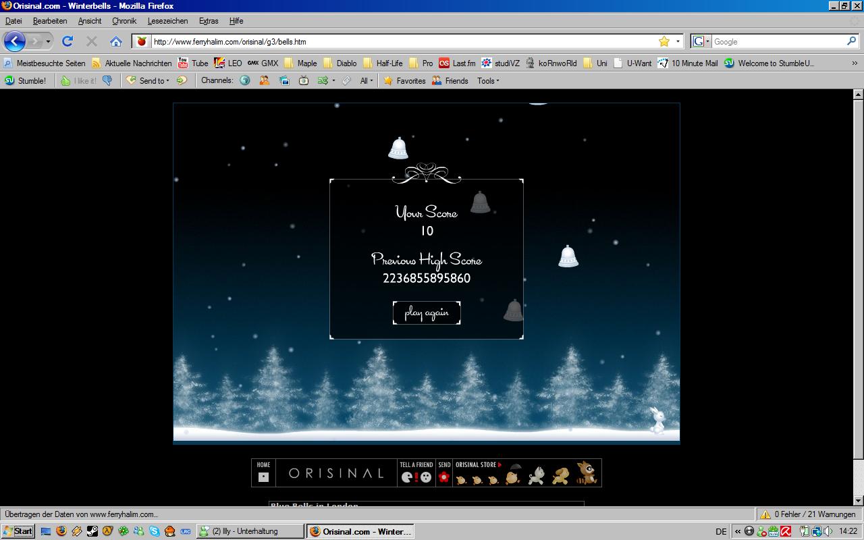Open Orisinal Home square icon

263,477
